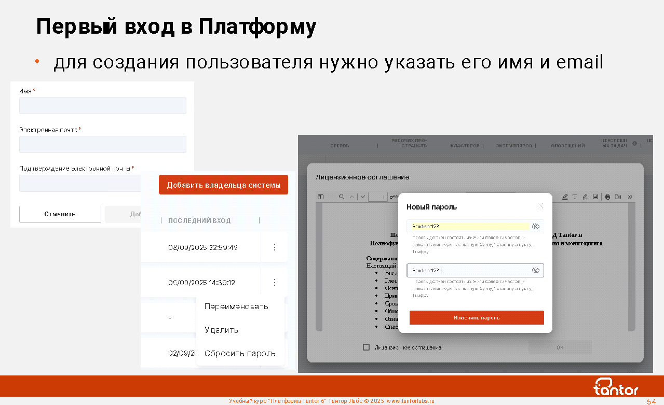Click the "Добавить владельца системы" button
Image resolution: width=664 pixels, height=405 pixels.
(223, 185)
